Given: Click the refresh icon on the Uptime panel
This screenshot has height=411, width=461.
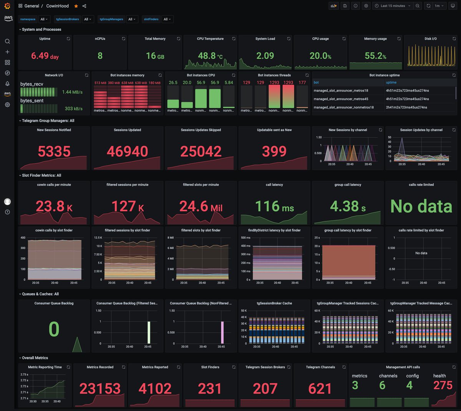Looking at the screenshot, I should [x=68, y=39].
